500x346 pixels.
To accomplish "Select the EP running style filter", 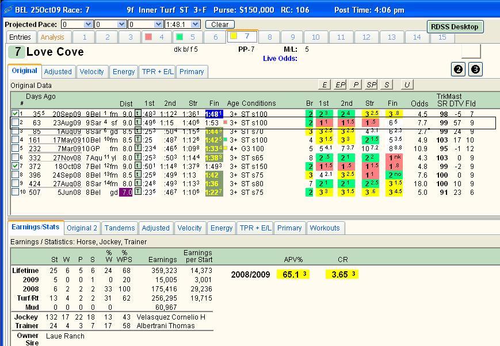I will pos(340,84).
